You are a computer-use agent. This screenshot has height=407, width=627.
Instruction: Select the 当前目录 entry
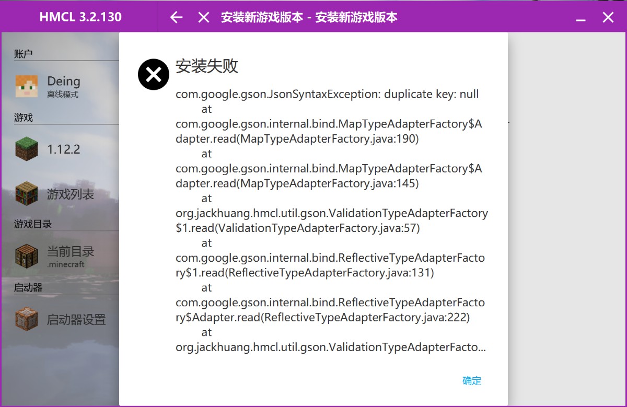71,251
